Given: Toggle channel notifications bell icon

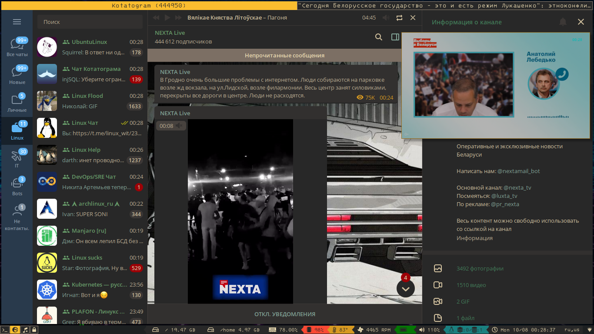Looking at the screenshot, I should (563, 22).
